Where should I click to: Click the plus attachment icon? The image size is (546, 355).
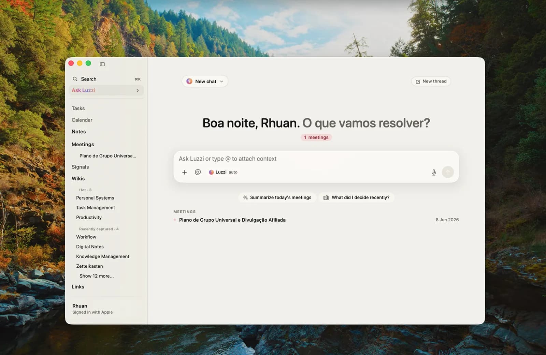pos(184,172)
